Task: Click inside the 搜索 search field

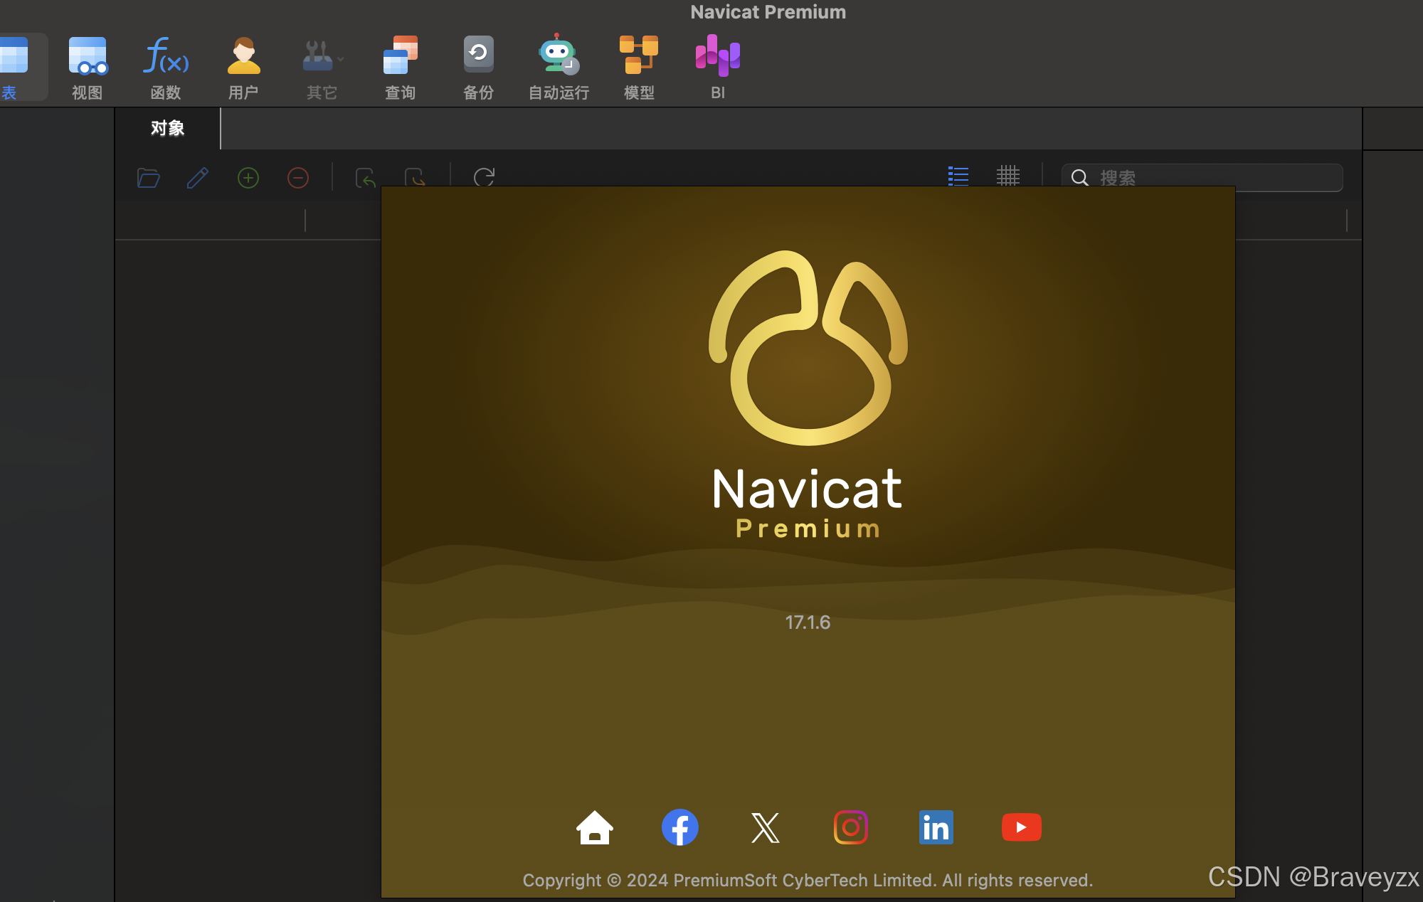Action: [x=1210, y=177]
